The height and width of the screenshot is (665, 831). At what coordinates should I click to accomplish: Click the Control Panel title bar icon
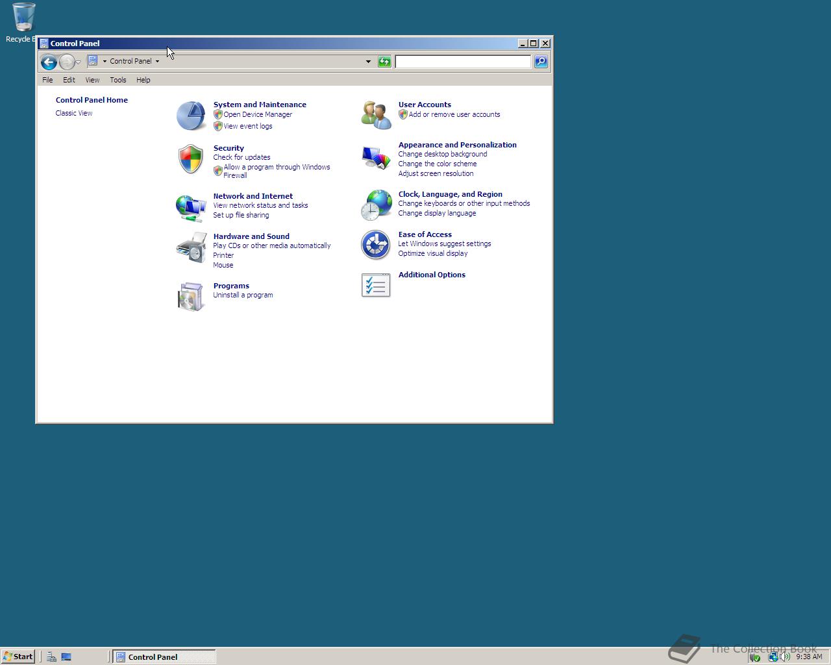tap(44, 44)
